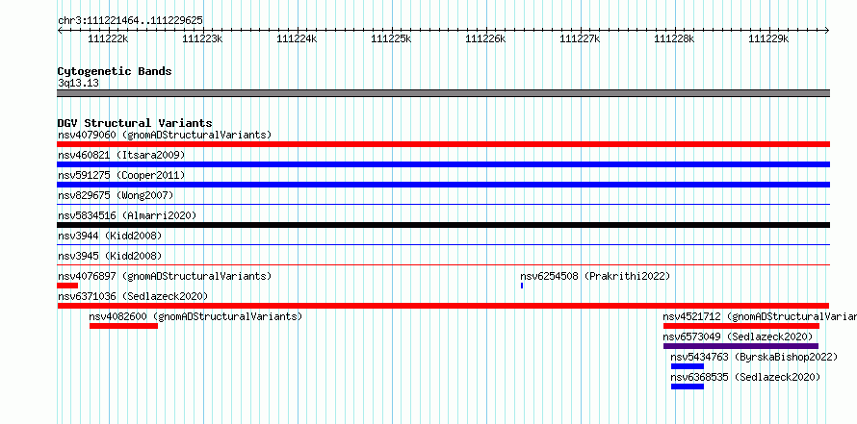857x424 pixels.
Task: Select the blue bar under nsv591275
Action: click(443, 185)
